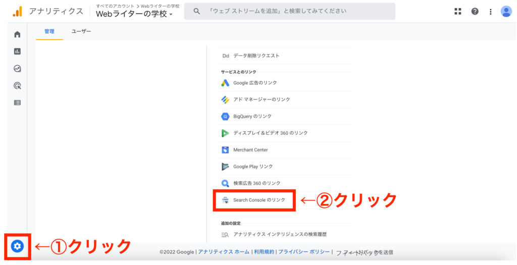
Task: Click the アナリティクス インテリジェンス search history icon
Action: (225, 234)
